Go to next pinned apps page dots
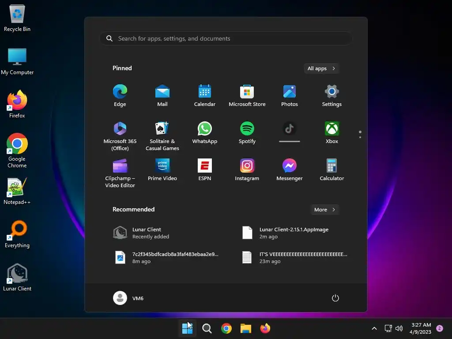This screenshot has width=452, height=339. [x=360, y=137]
